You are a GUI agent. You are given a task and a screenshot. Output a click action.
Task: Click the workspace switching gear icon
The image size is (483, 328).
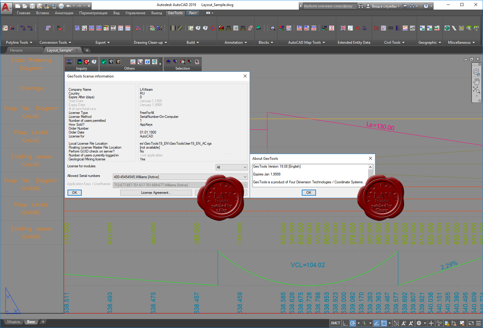(419, 323)
